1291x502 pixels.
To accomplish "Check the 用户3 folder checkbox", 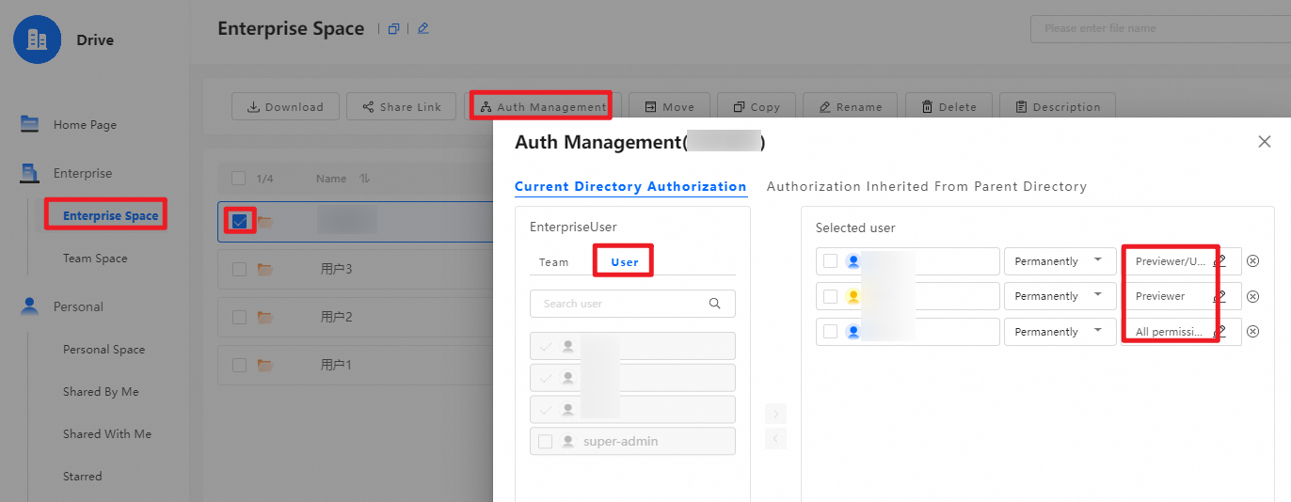I will tap(239, 269).
